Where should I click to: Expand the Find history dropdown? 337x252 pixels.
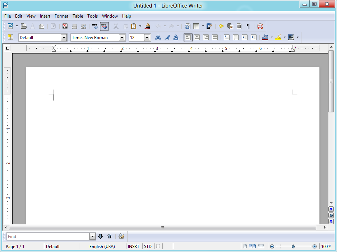click(92, 237)
